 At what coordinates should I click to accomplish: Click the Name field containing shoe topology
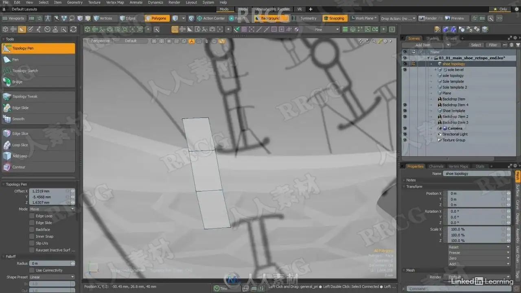click(477, 174)
